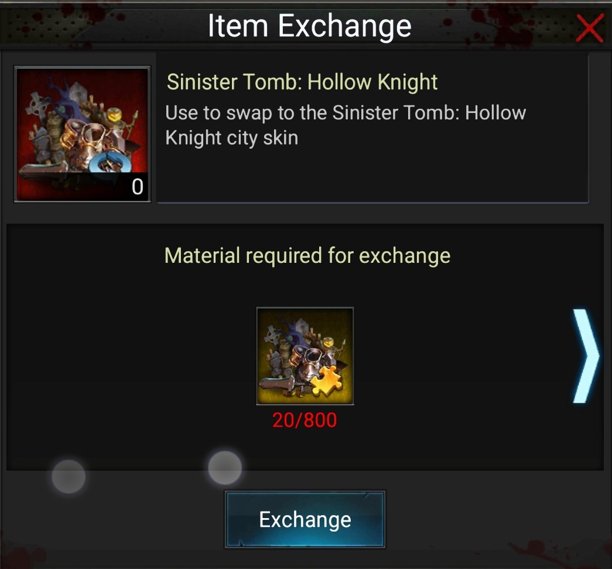Click the Material required for exchange heading
This screenshot has height=569, width=612.
click(307, 256)
